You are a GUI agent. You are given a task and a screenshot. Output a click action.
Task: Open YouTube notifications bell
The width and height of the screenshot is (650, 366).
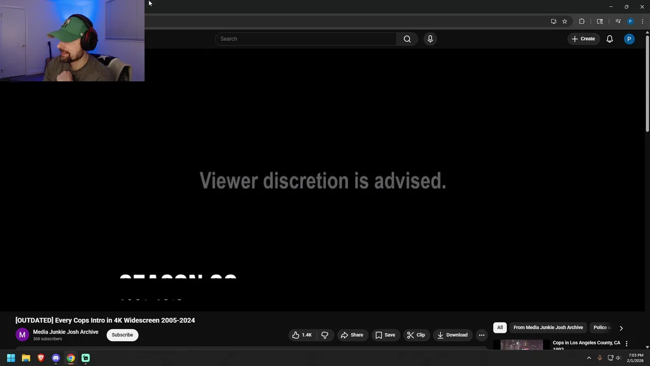pos(609,39)
